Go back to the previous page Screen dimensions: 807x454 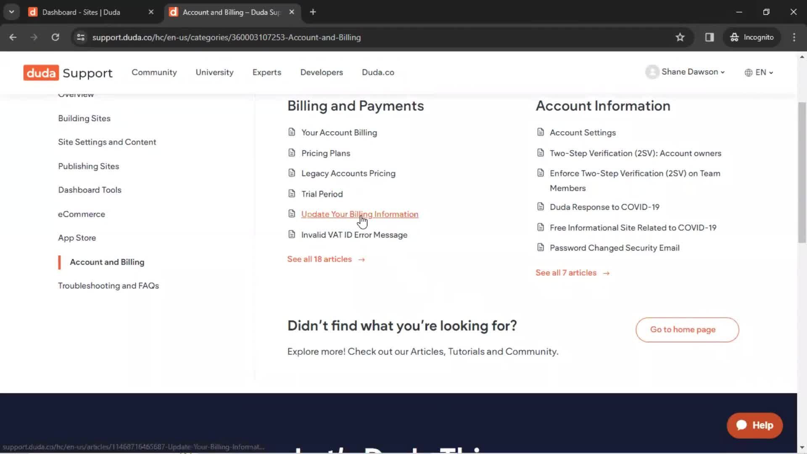pyautogui.click(x=13, y=37)
